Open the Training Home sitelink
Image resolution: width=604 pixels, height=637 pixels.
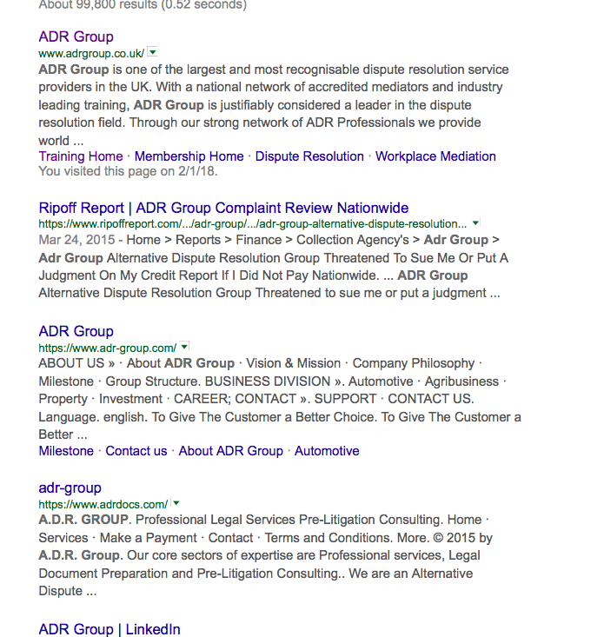coord(81,156)
